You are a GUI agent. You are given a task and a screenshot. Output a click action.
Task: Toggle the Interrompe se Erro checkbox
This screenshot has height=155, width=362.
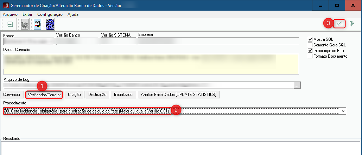click(x=310, y=51)
